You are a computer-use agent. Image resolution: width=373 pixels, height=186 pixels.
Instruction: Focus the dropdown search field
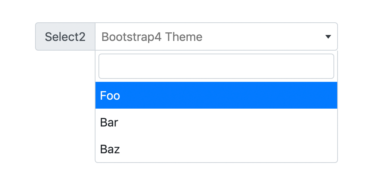tap(216, 66)
